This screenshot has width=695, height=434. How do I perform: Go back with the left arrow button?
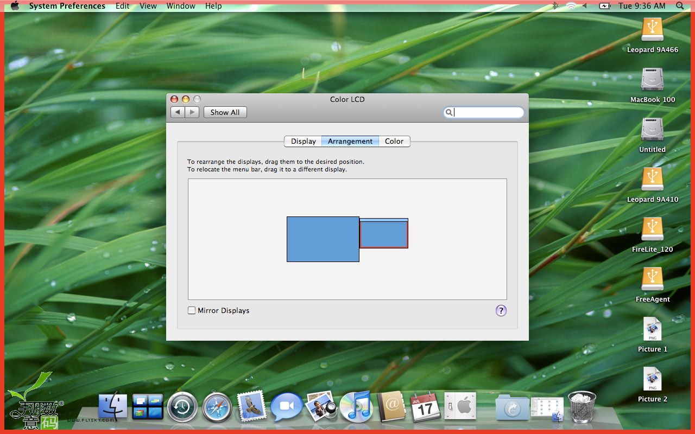coord(178,112)
